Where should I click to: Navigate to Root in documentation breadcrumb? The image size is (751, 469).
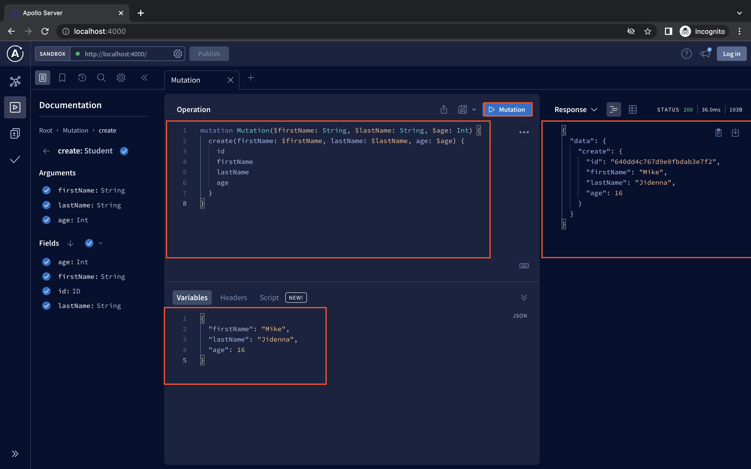pos(46,131)
